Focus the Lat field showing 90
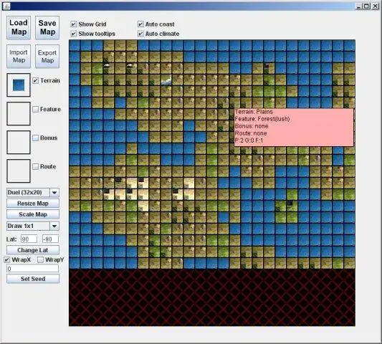Screen dimensions: 382x344 pos(29,239)
